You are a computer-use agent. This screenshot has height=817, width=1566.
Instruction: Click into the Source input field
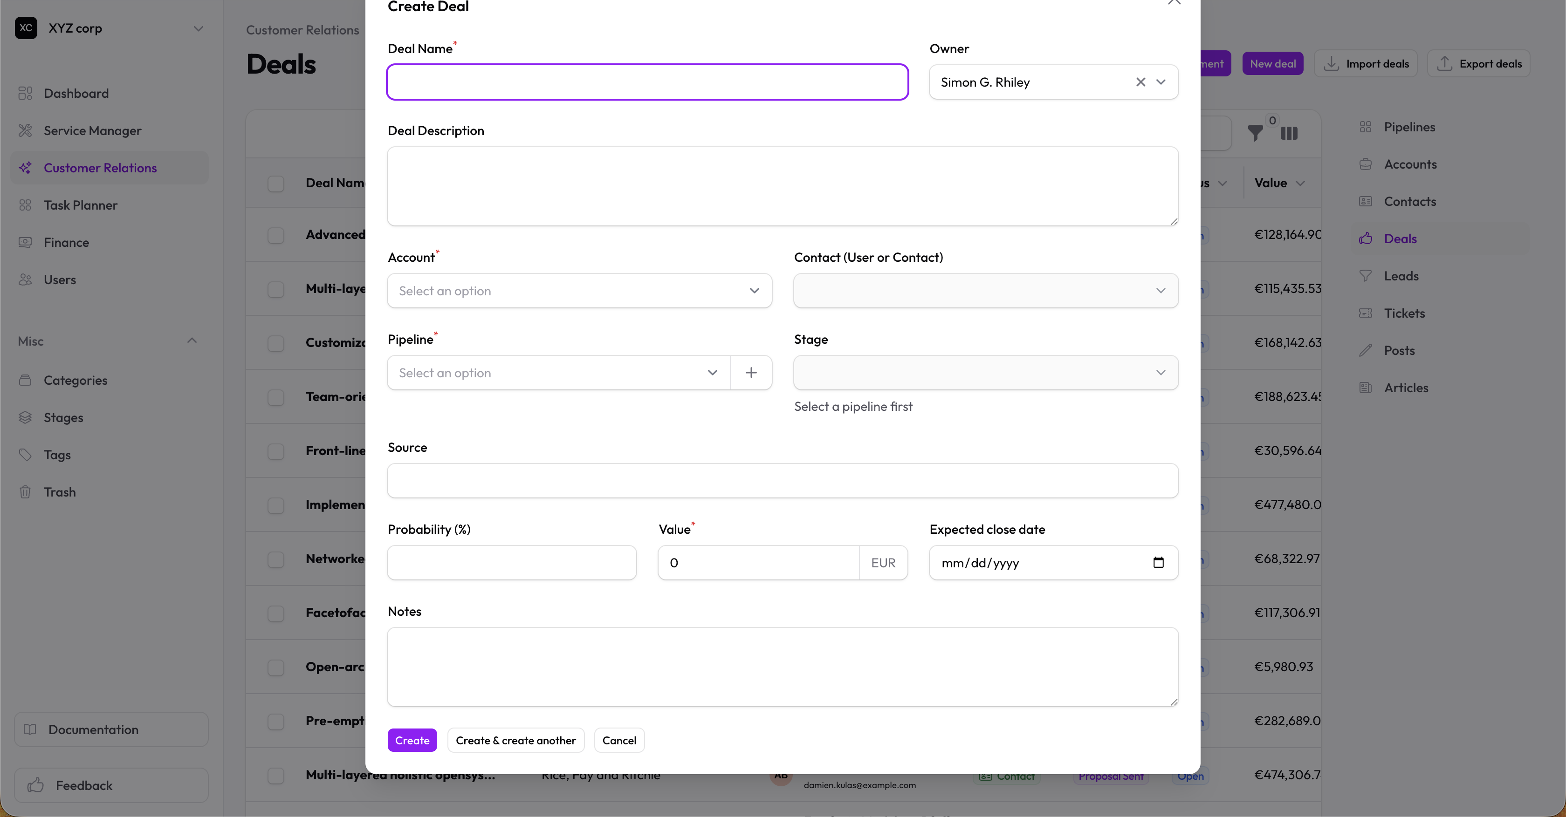coord(783,481)
